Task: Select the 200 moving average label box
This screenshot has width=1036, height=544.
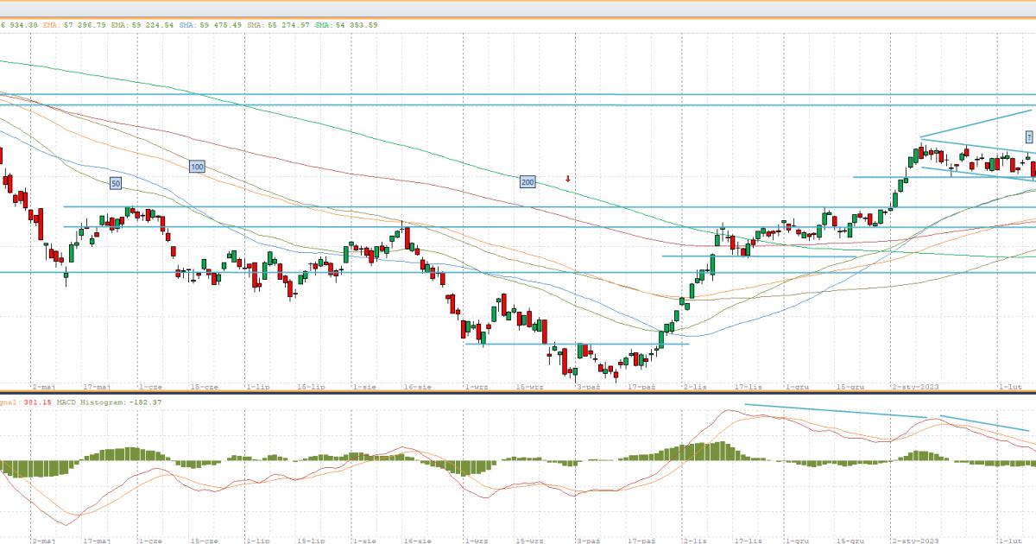Action: 527,181
